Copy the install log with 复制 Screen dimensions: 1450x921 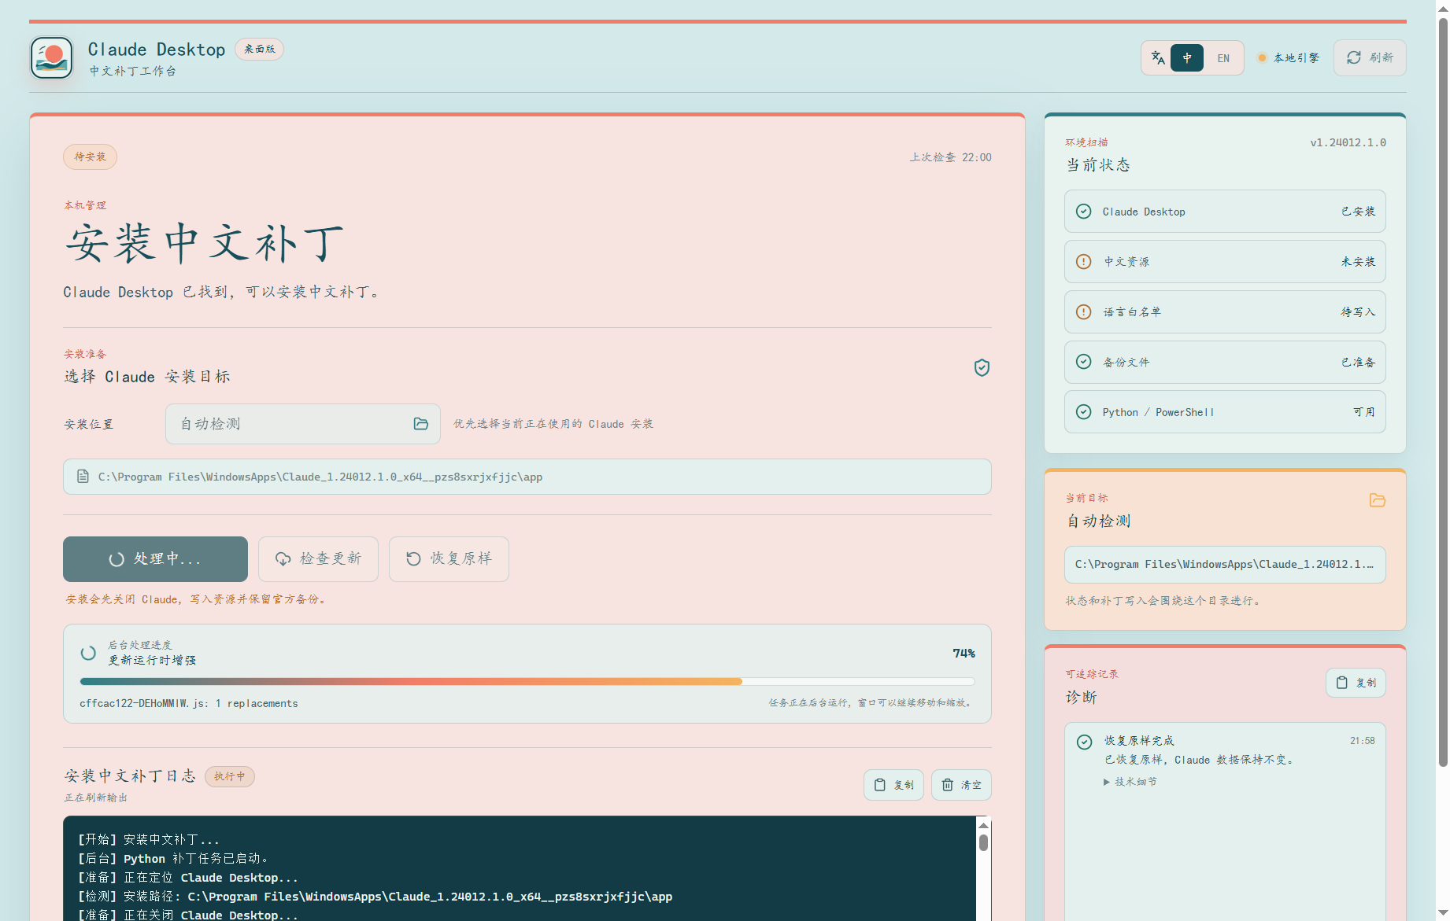click(893, 785)
